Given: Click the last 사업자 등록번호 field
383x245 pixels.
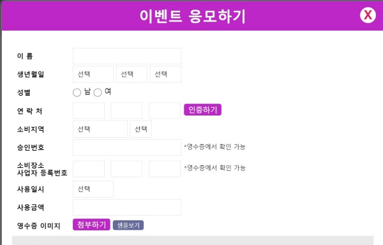Looking at the screenshot, I should (x=165, y=169).
